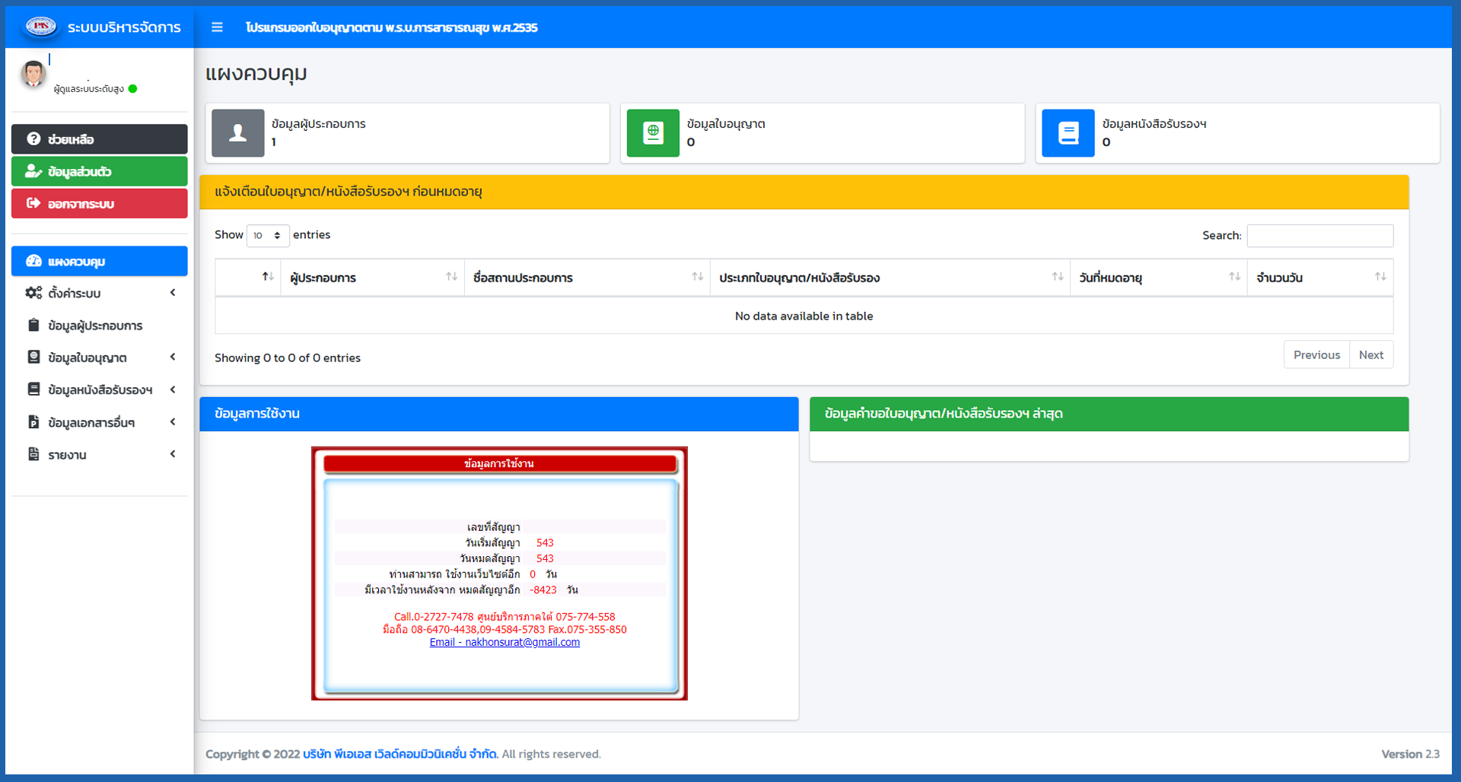Open ช่วยเหลือ help button
Image resolution: width=1461 pixels, height=782 pixels.
click(x=100, y=139)
